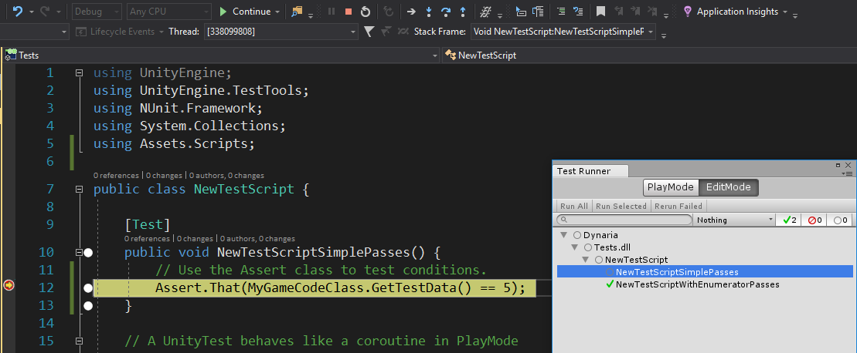Click the Step Over arrow icon
857x353 pixels.
pos(446,12)
